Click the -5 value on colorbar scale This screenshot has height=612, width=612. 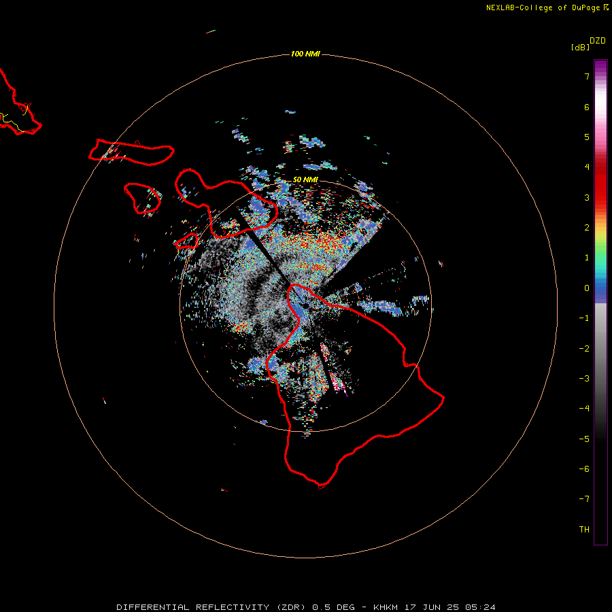point(584,439)
